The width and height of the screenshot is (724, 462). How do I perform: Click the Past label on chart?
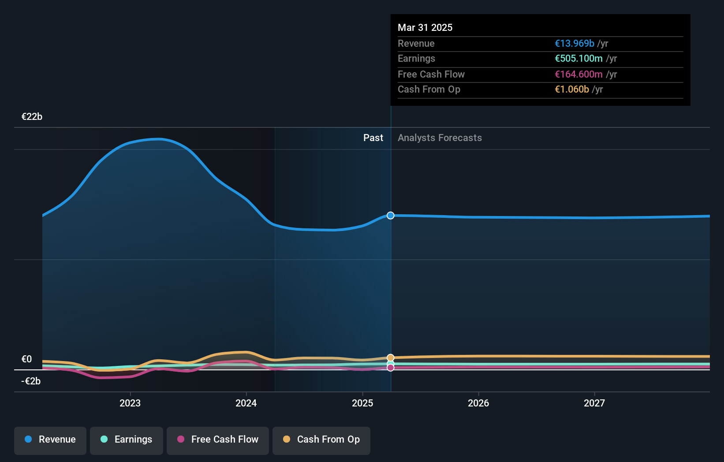373,138
